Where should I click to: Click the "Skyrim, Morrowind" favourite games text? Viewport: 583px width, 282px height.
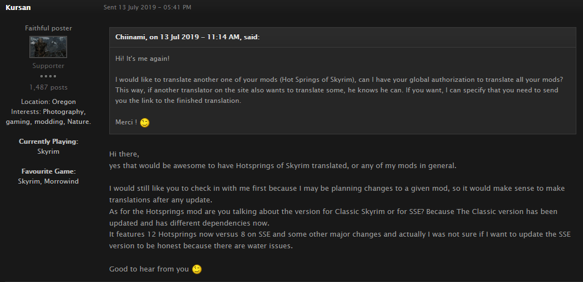click(x=48, y=181)
